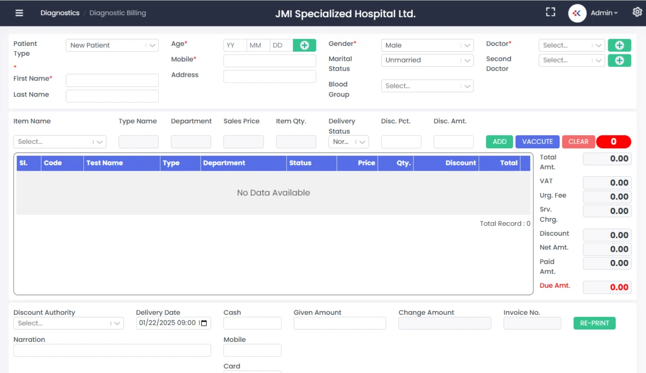
Task: Click the RE-PRINT button
Action: click(594, 323)
